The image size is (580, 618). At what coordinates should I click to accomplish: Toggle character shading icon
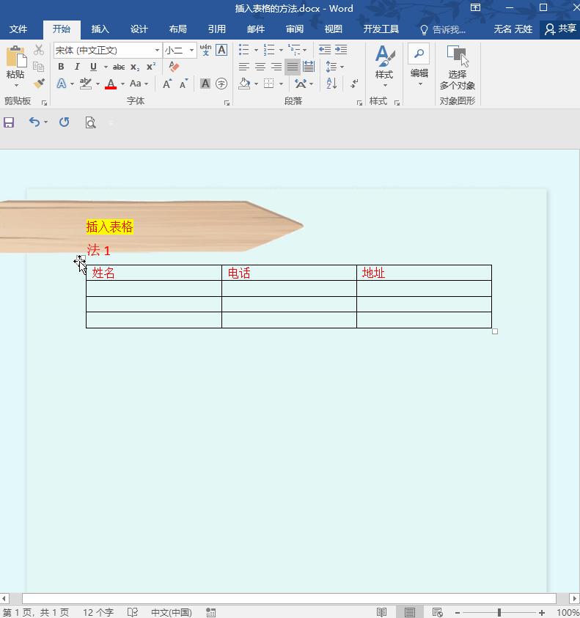click(x=205, y=84)
